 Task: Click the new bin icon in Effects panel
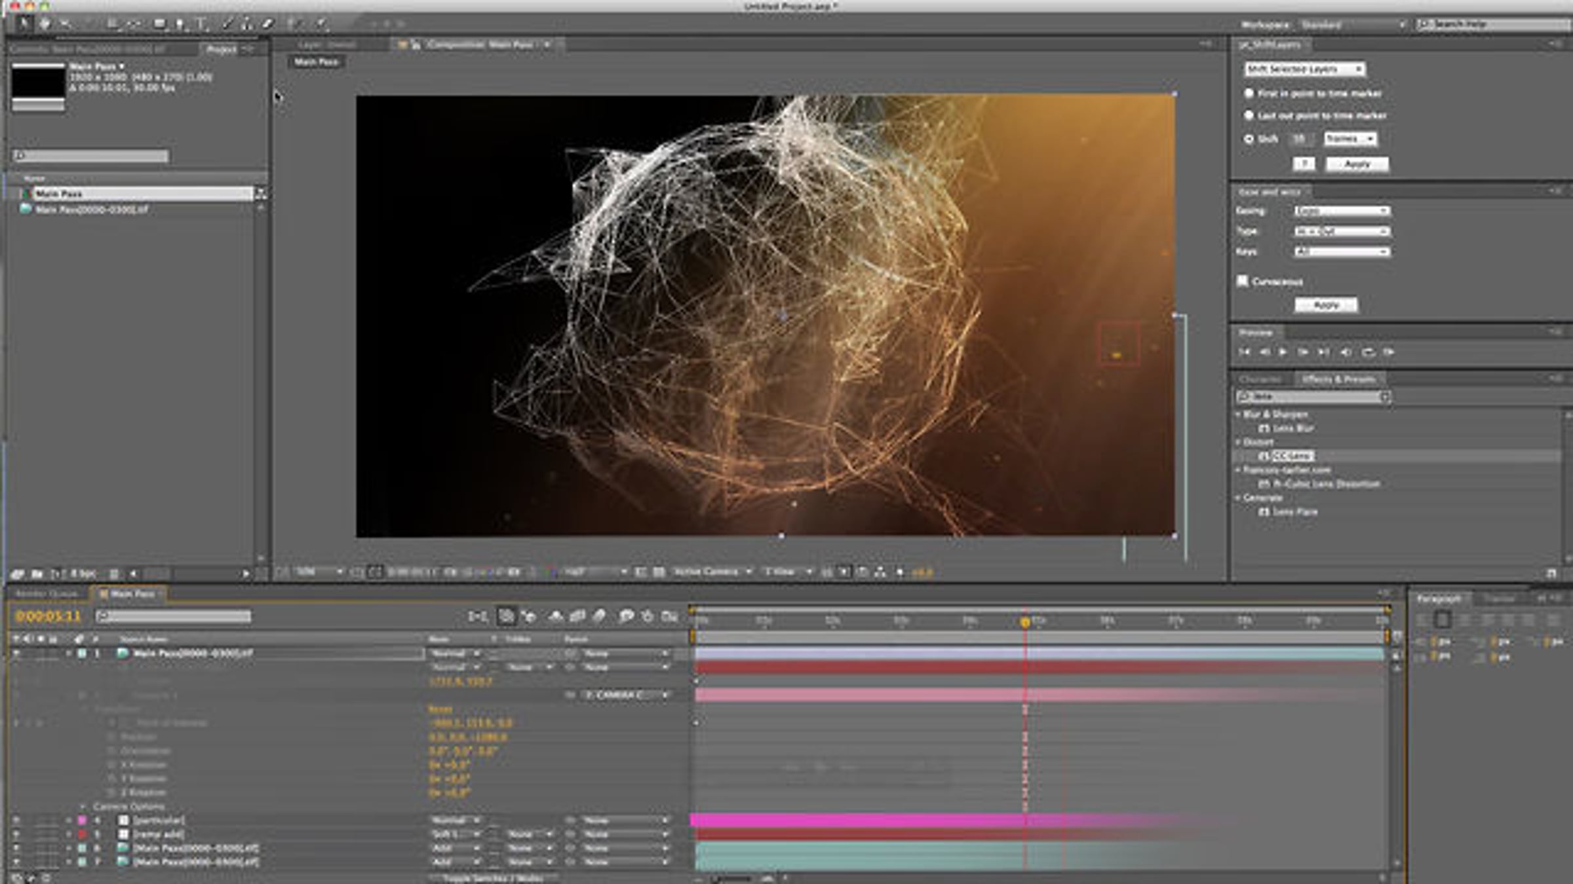[1551, 573]
